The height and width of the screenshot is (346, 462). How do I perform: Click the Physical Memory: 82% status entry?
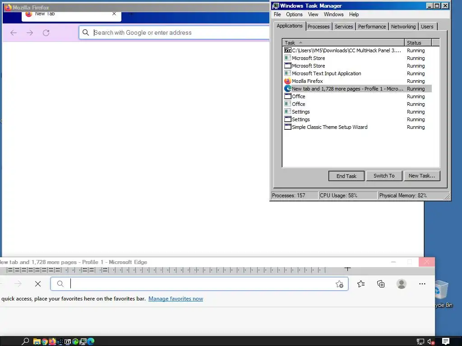411,196
